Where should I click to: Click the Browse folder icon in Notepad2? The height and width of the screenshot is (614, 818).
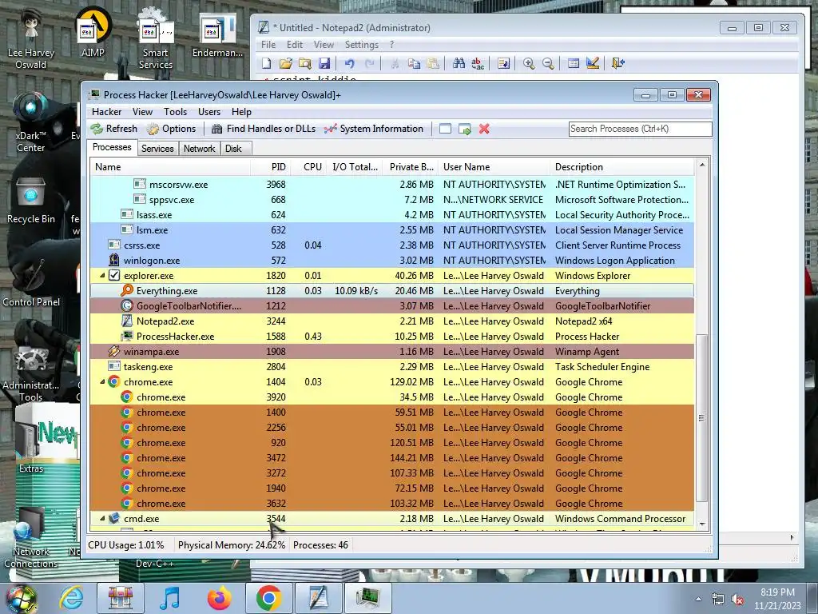click(x=304, y=64)
